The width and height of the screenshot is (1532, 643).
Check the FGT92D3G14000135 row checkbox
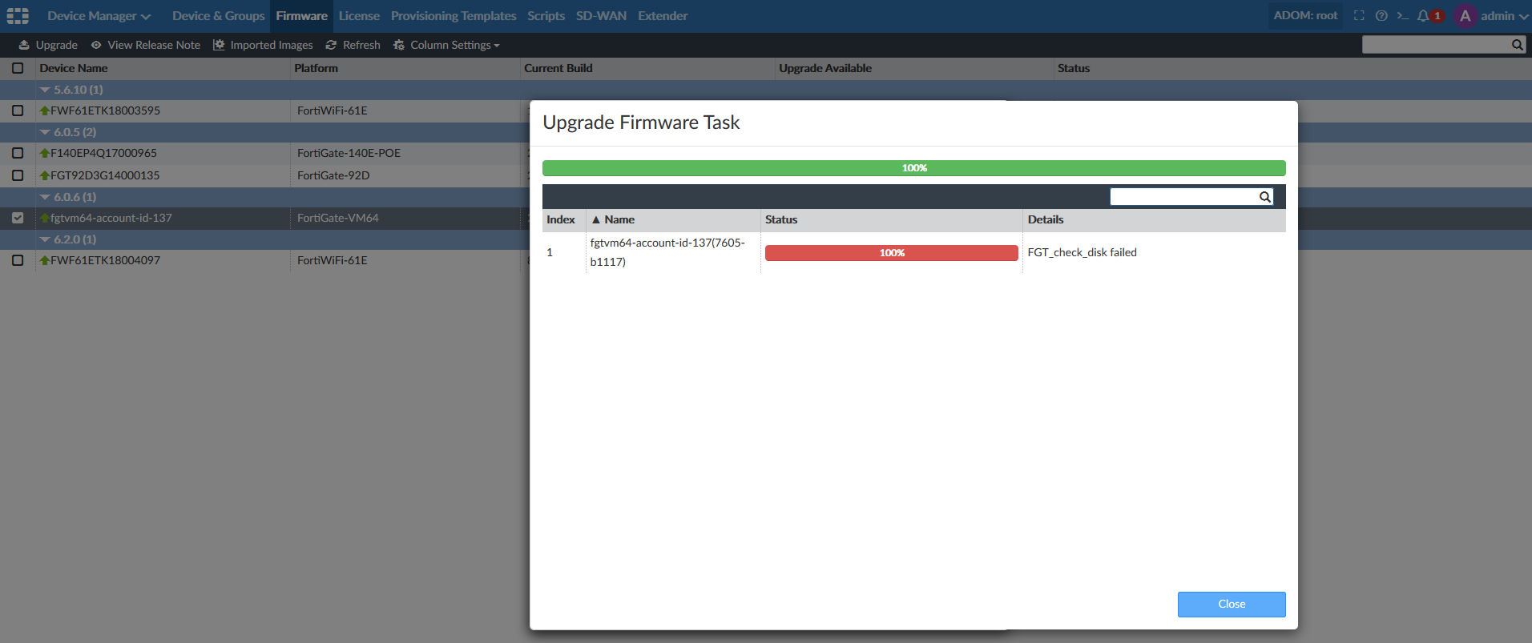coord(18,175)
